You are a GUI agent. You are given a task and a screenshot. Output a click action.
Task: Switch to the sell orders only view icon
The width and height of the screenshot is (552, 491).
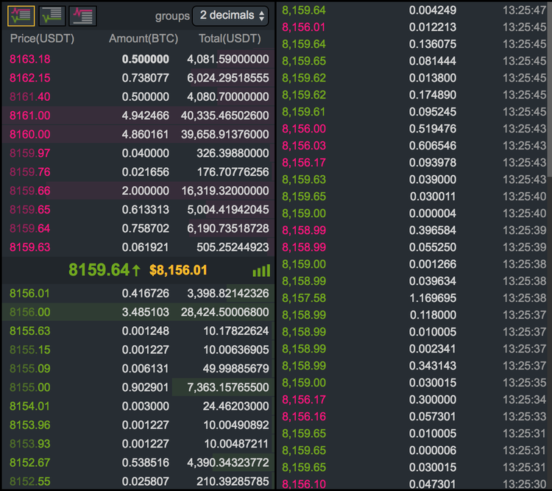point(82,15)
